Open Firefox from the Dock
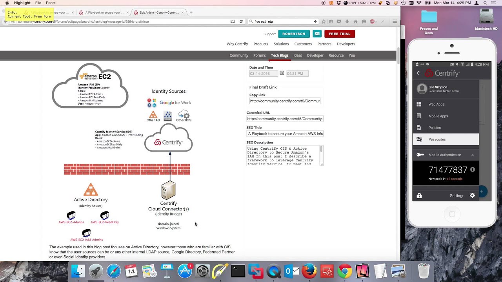502x282 pixels. pos(309,271)
